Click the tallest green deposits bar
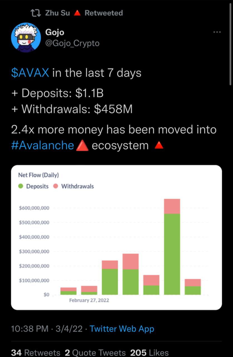The width and height of the screenshot is (233, 357). coord(172,254)
